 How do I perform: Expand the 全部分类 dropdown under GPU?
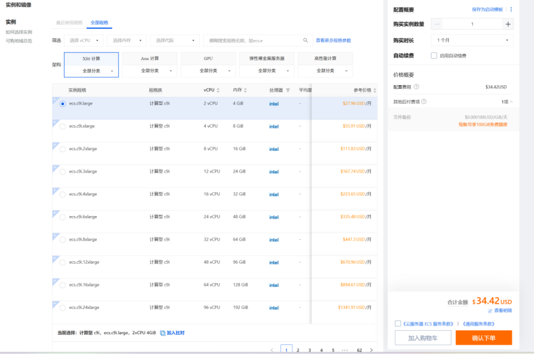tap(208, 71)
